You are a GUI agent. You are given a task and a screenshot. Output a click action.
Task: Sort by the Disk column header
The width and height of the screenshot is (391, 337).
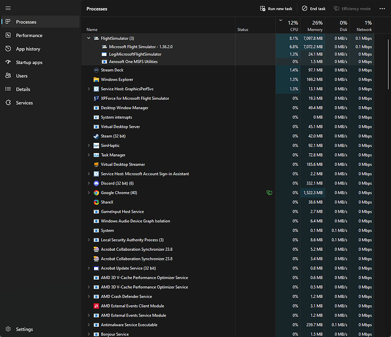pos(337,25)
